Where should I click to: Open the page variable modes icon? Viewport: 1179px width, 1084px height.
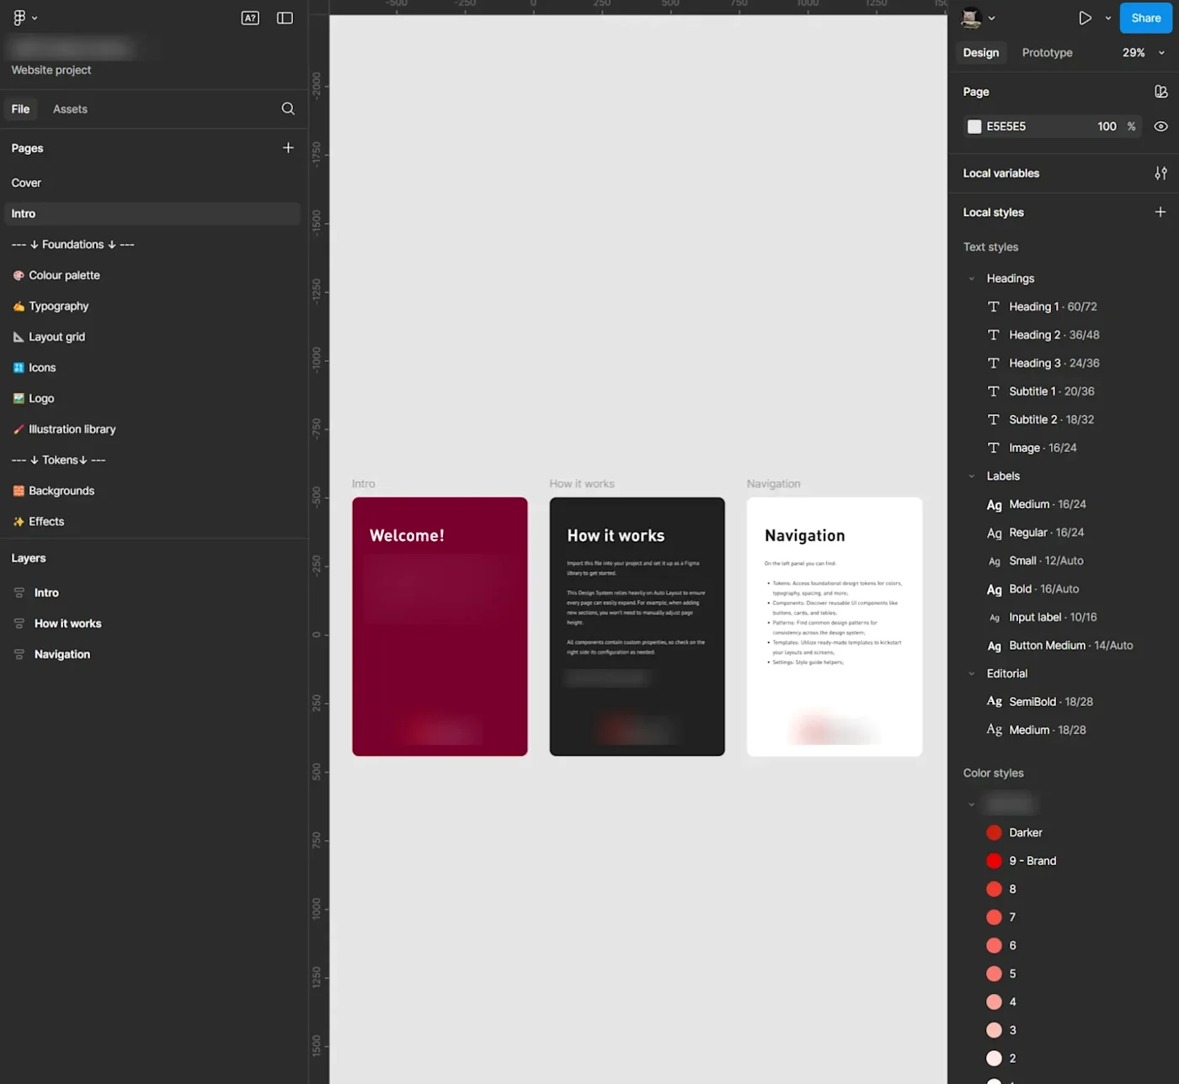pos(1160,92)
